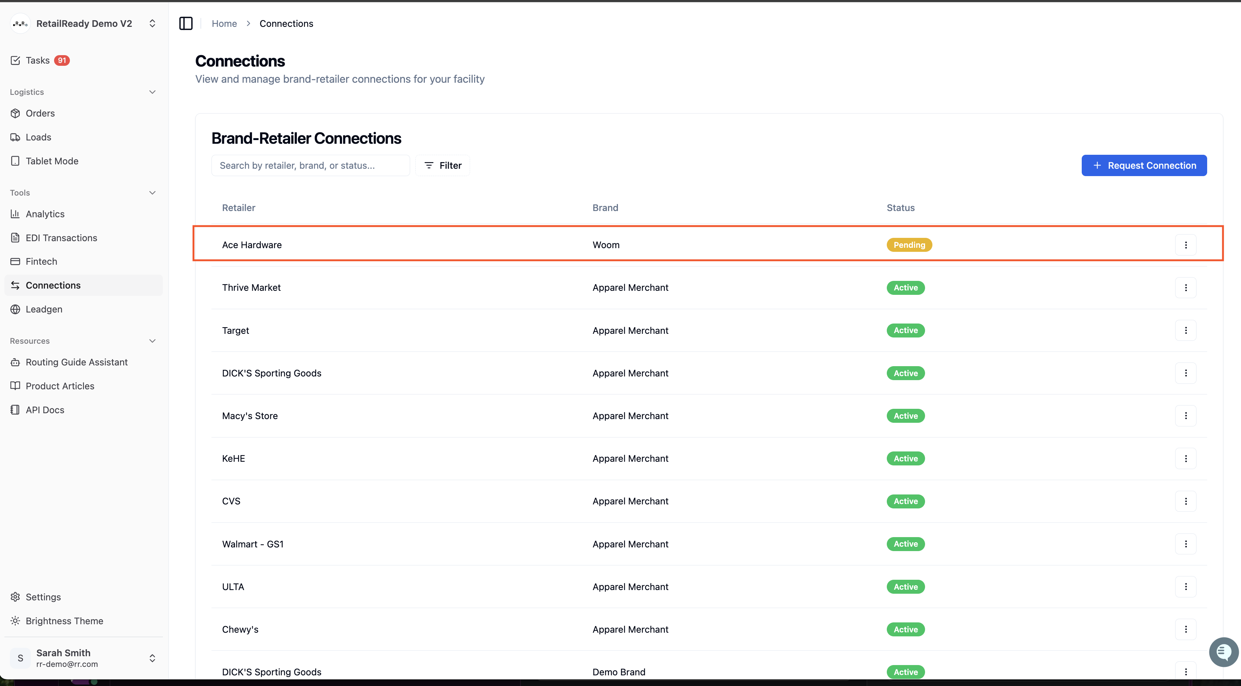Click the KeHE retailer name
Viewport: 1241px width, 686px height.
coord(234,459)
